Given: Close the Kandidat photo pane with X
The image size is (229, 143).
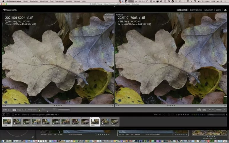Looking at the screenshot, I should point(225,106).
